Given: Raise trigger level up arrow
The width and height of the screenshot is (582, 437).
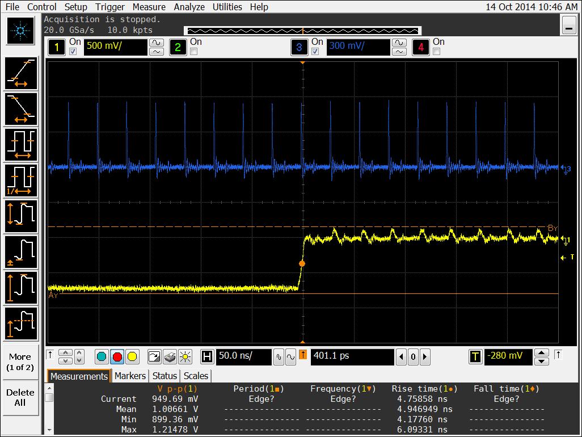Looking at the screenshot, I should [x=542, y=352].
